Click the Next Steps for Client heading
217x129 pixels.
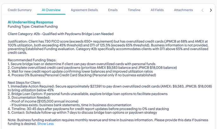(x=26, y=82)
